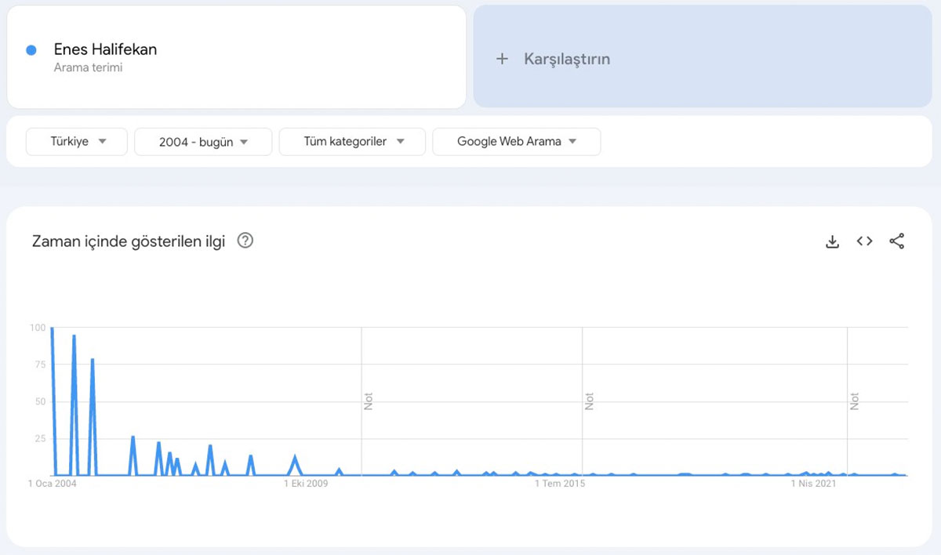Open the Google Web Arama dropdown
The height and width of the screenshot is (555, 941).
point(517,142)
